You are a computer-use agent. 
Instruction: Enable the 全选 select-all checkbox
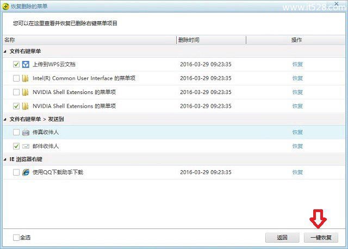pos(16,238)
